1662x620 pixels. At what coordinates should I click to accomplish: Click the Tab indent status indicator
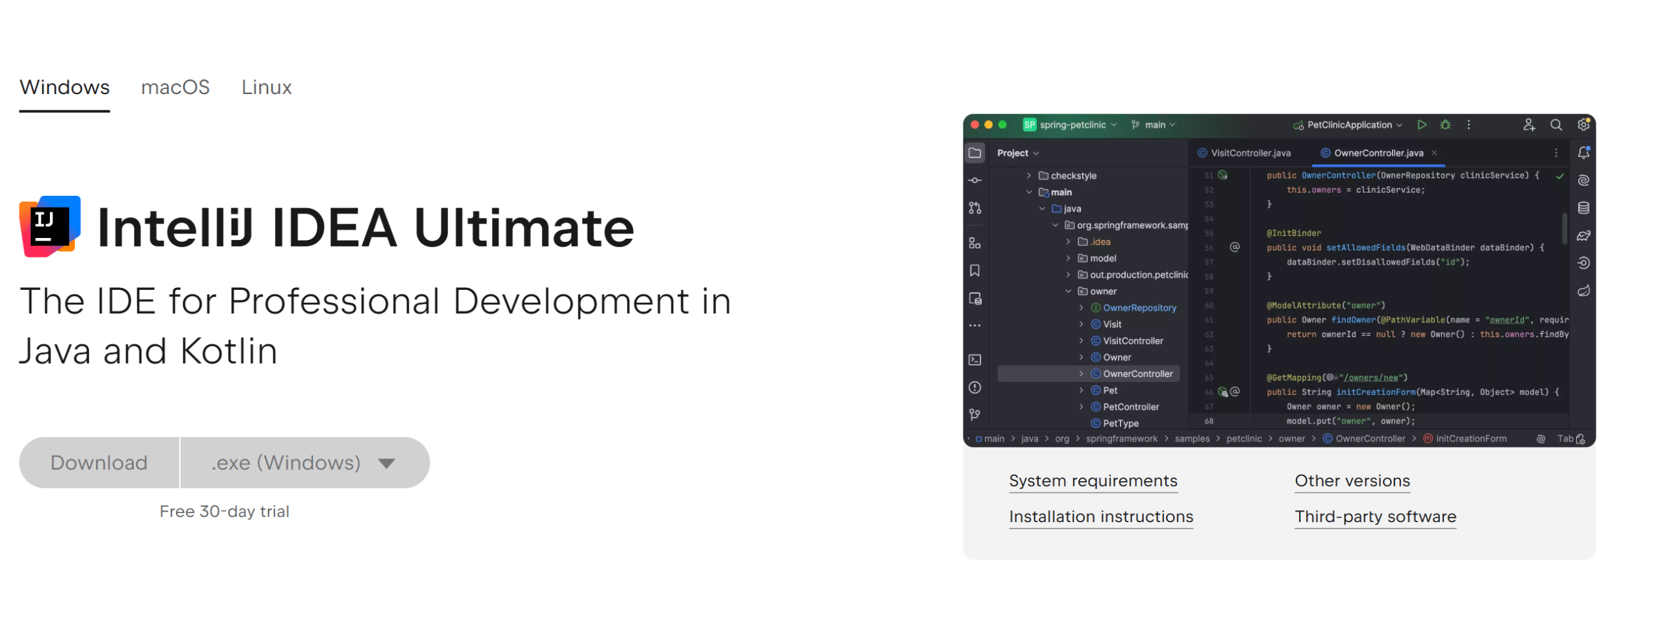point(1571,438)
